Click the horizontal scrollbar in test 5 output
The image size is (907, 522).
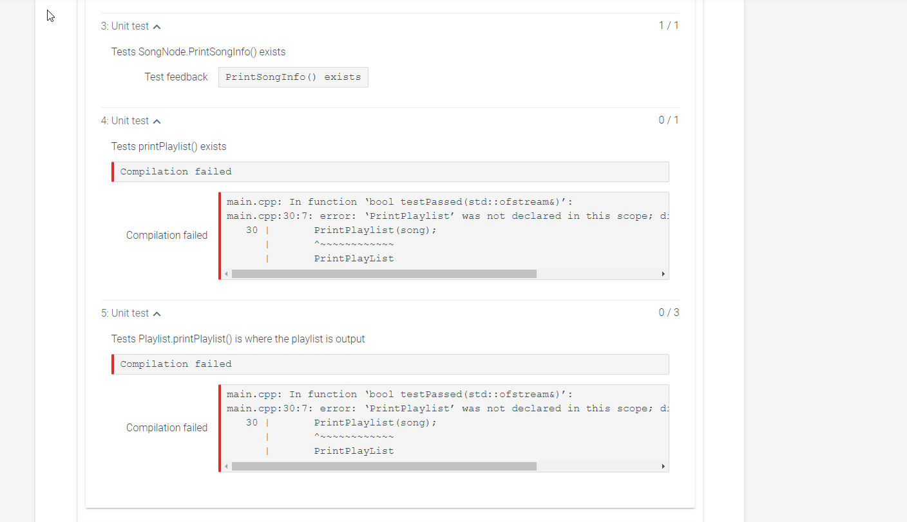383,466
